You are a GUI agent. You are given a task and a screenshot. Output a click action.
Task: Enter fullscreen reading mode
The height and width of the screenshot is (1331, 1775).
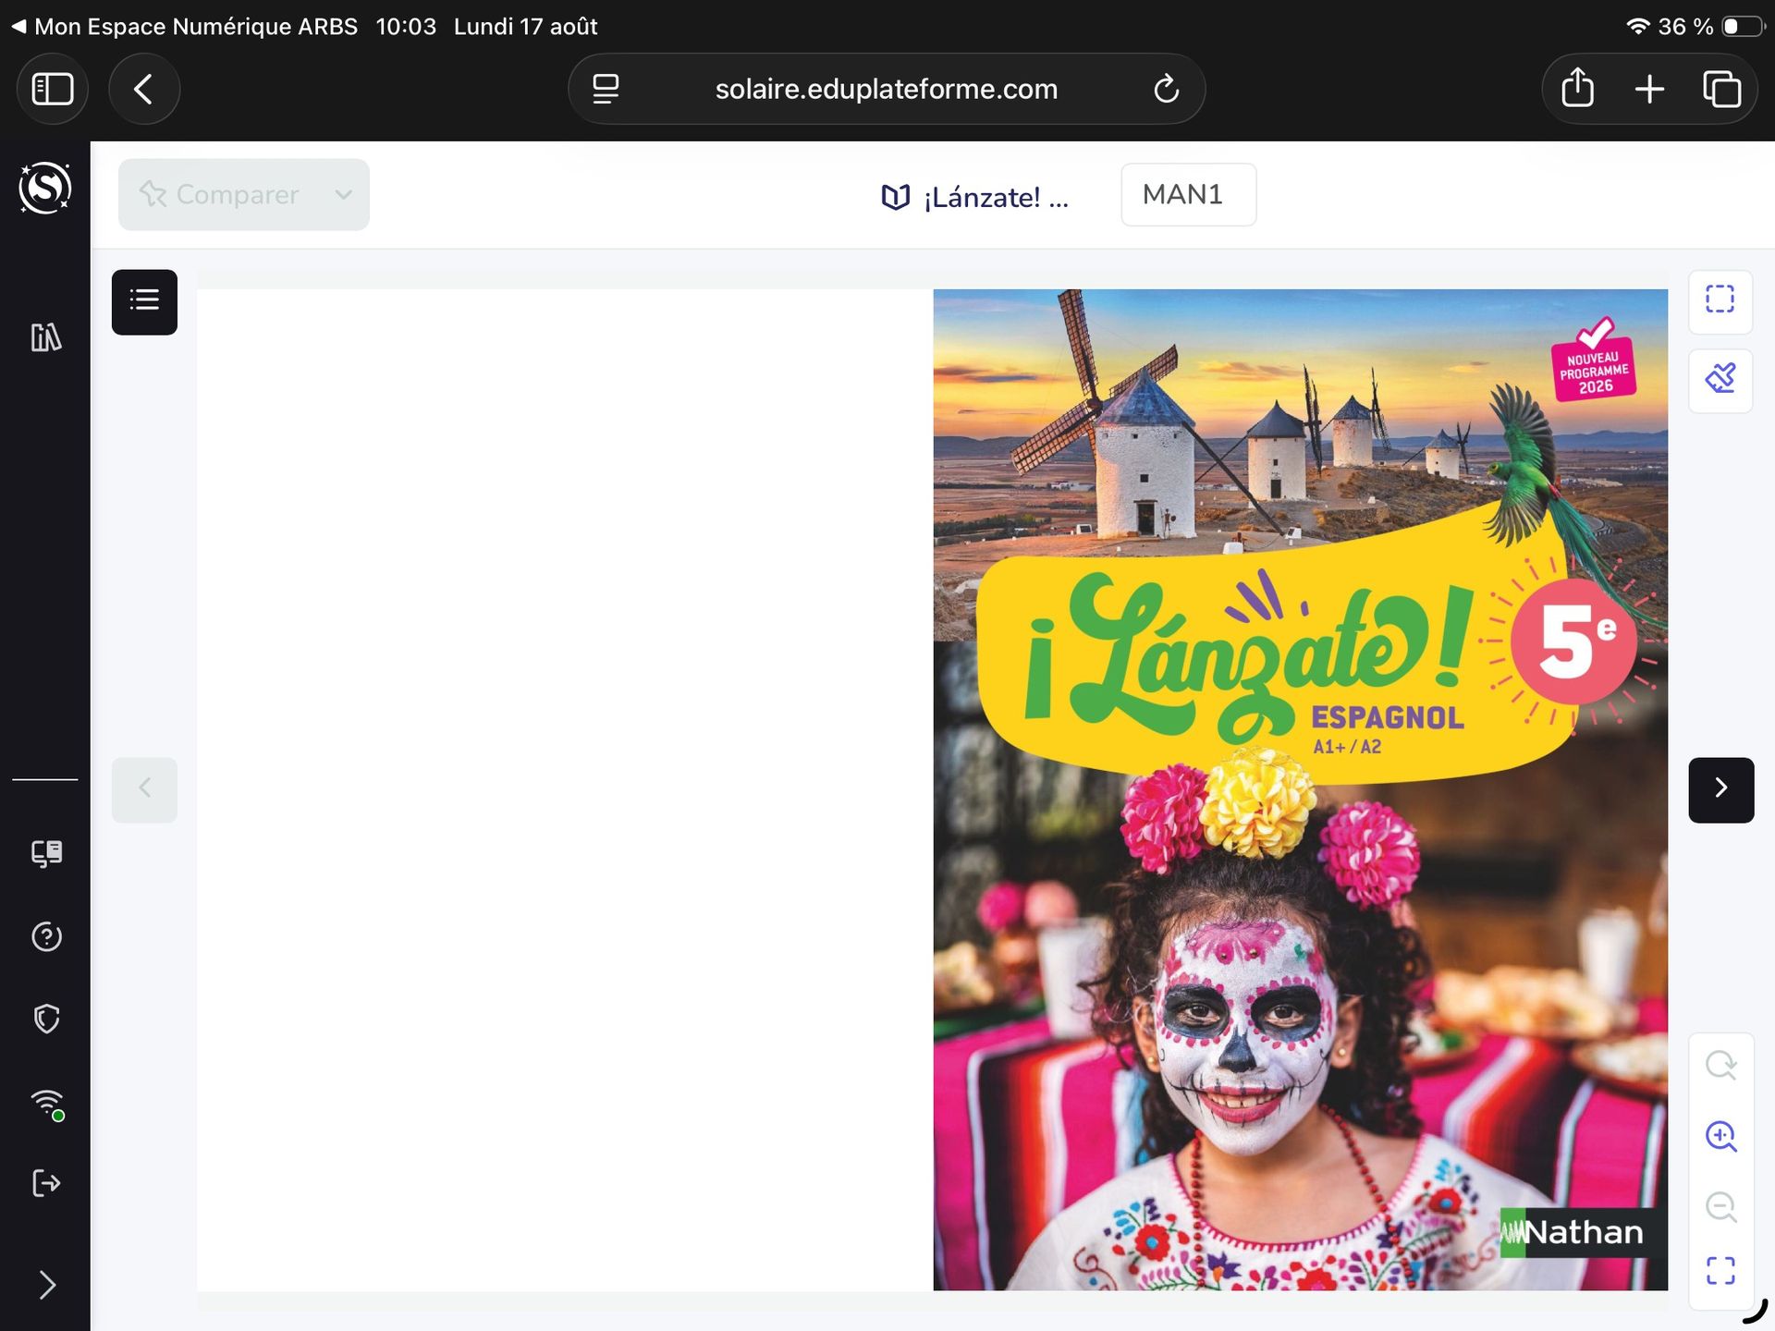[1720, 1270]
